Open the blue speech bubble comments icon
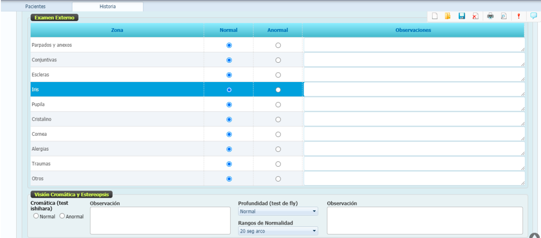Viewport: 541px width, 238px height. click(x=533, y=16)
